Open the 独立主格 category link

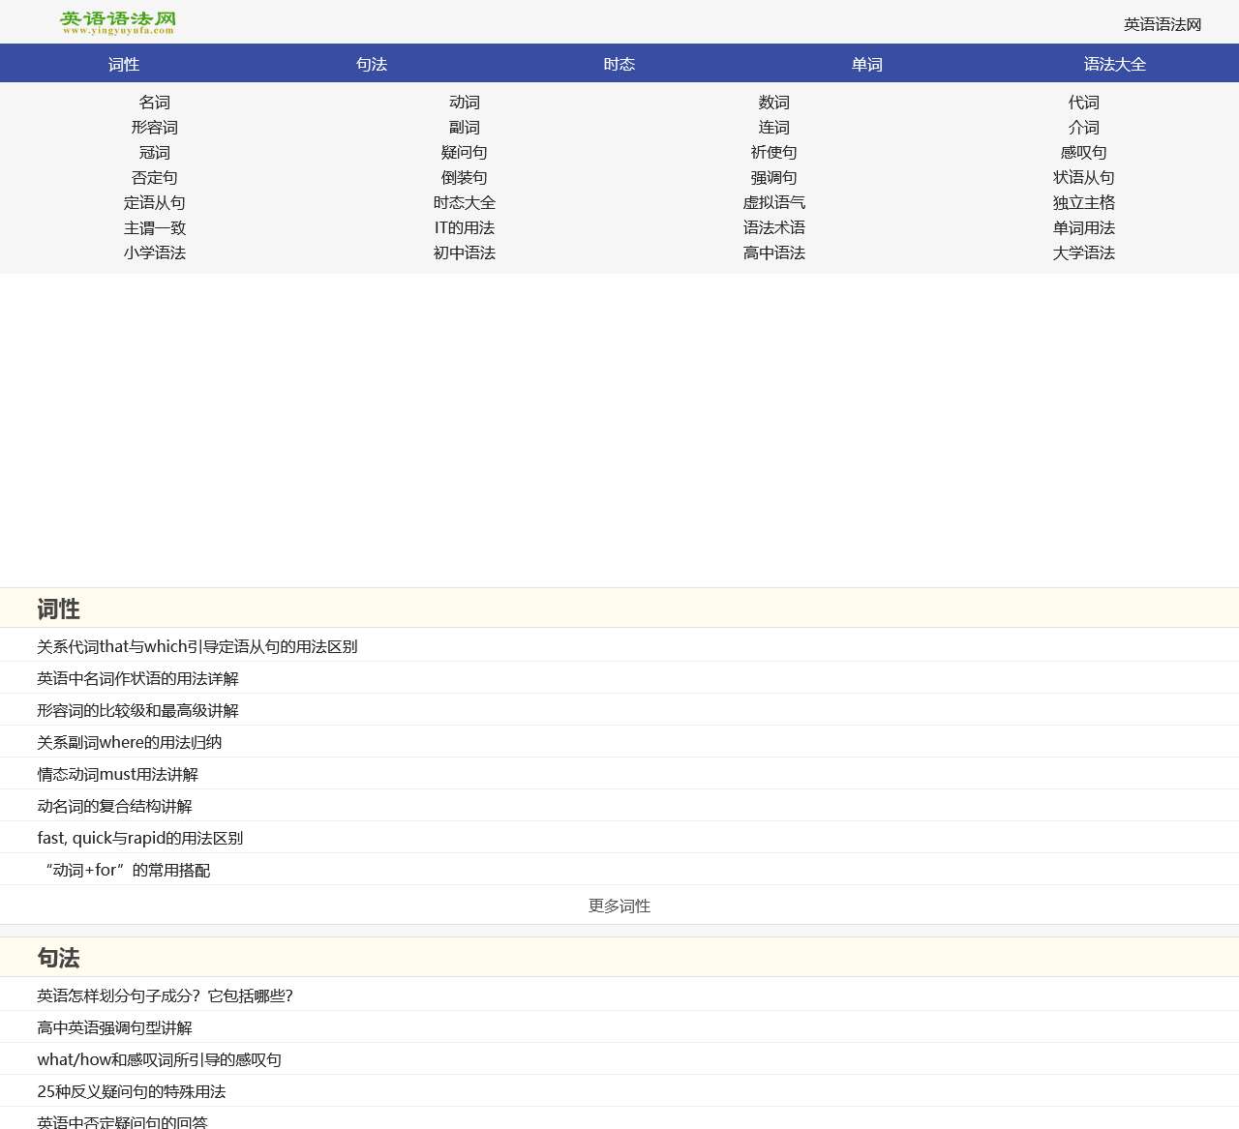click(x=1084, y=203)
